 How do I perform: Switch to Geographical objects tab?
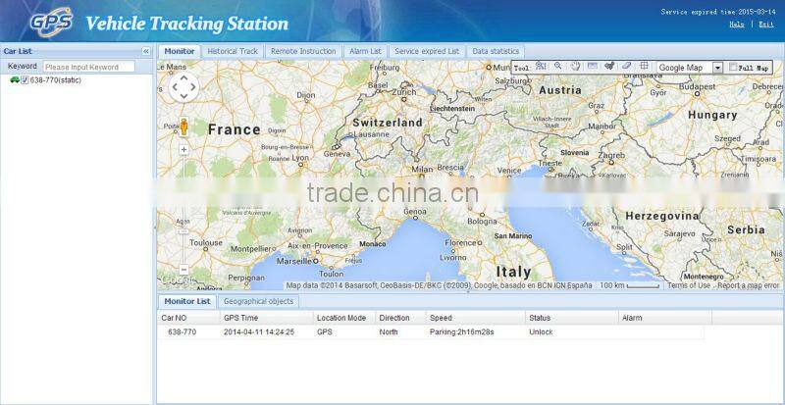[258, 301]
